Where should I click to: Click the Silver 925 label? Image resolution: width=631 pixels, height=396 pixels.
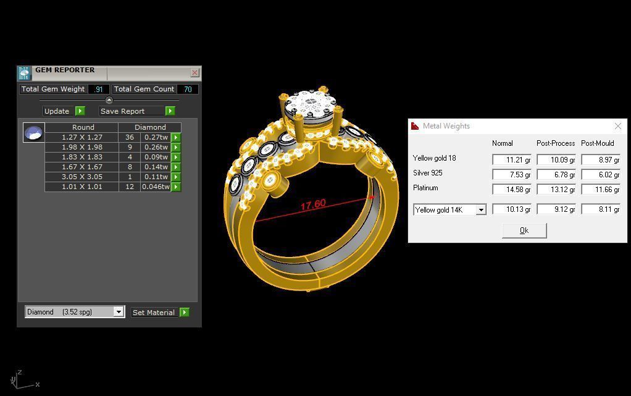(x=428, y=173)
